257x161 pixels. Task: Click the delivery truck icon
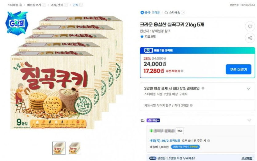tap(142, 120)
